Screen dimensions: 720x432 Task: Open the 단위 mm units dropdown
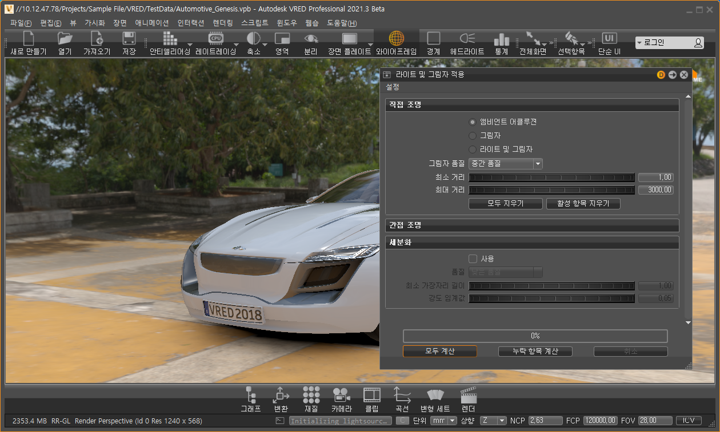(444, 421)
